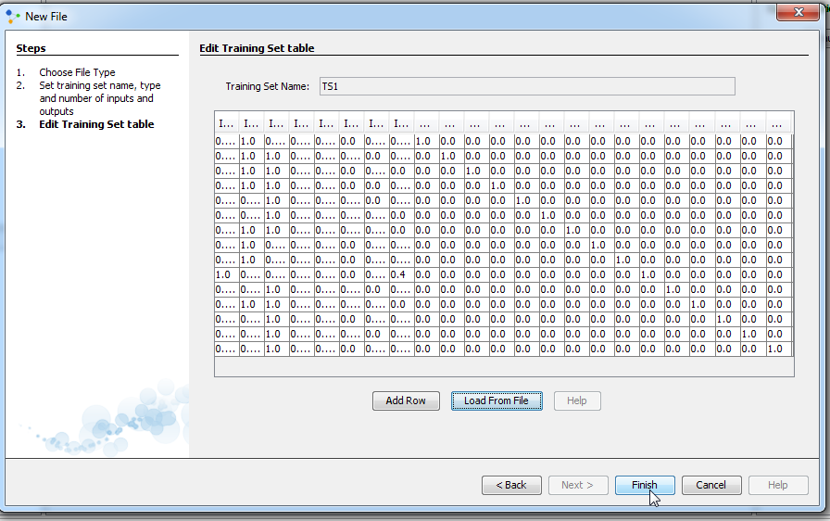Screen dimensions: 830x521
Task: Cancel the New File wizard
Action: tap(711, 485)
